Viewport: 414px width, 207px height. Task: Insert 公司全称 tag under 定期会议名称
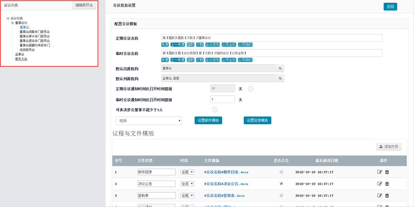229,44
